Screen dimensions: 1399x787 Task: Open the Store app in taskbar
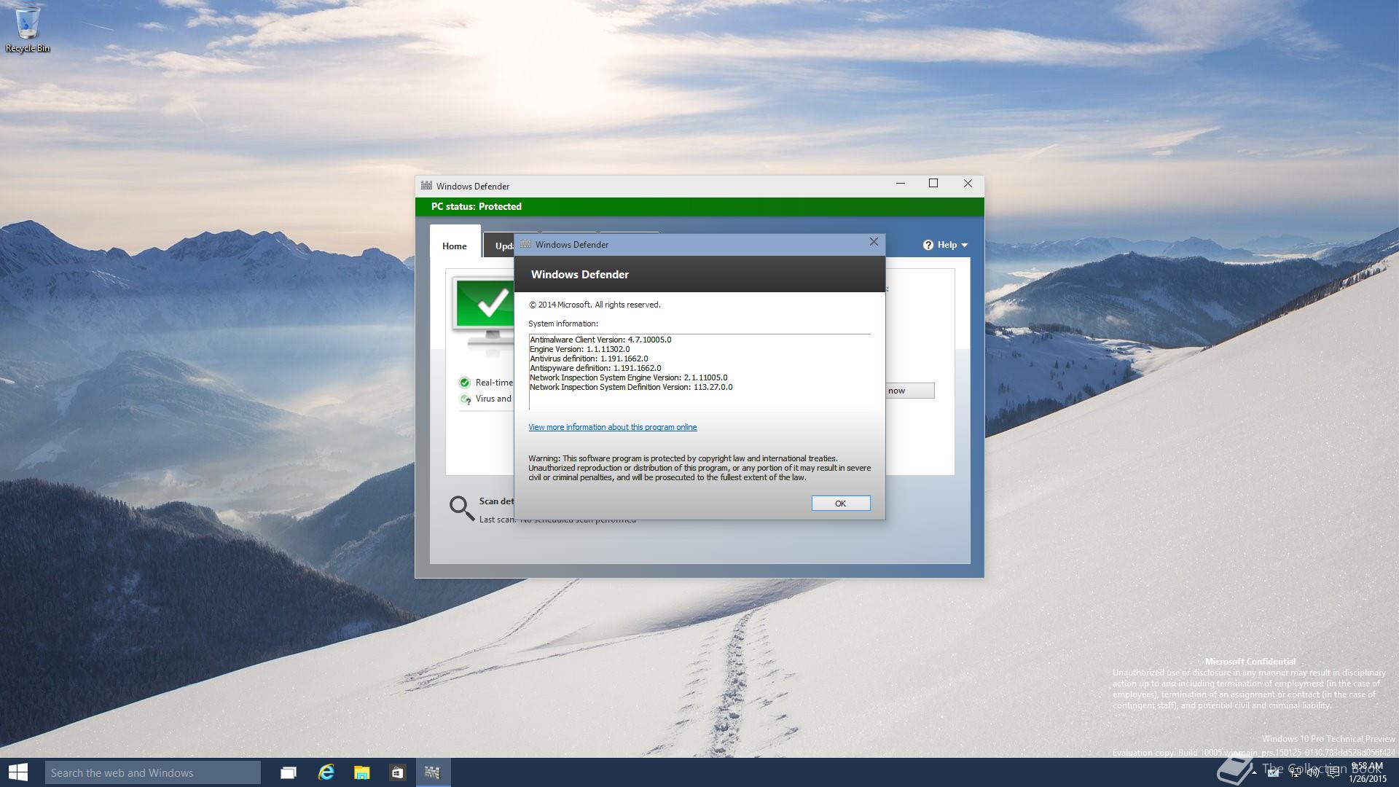coord(397,772)
